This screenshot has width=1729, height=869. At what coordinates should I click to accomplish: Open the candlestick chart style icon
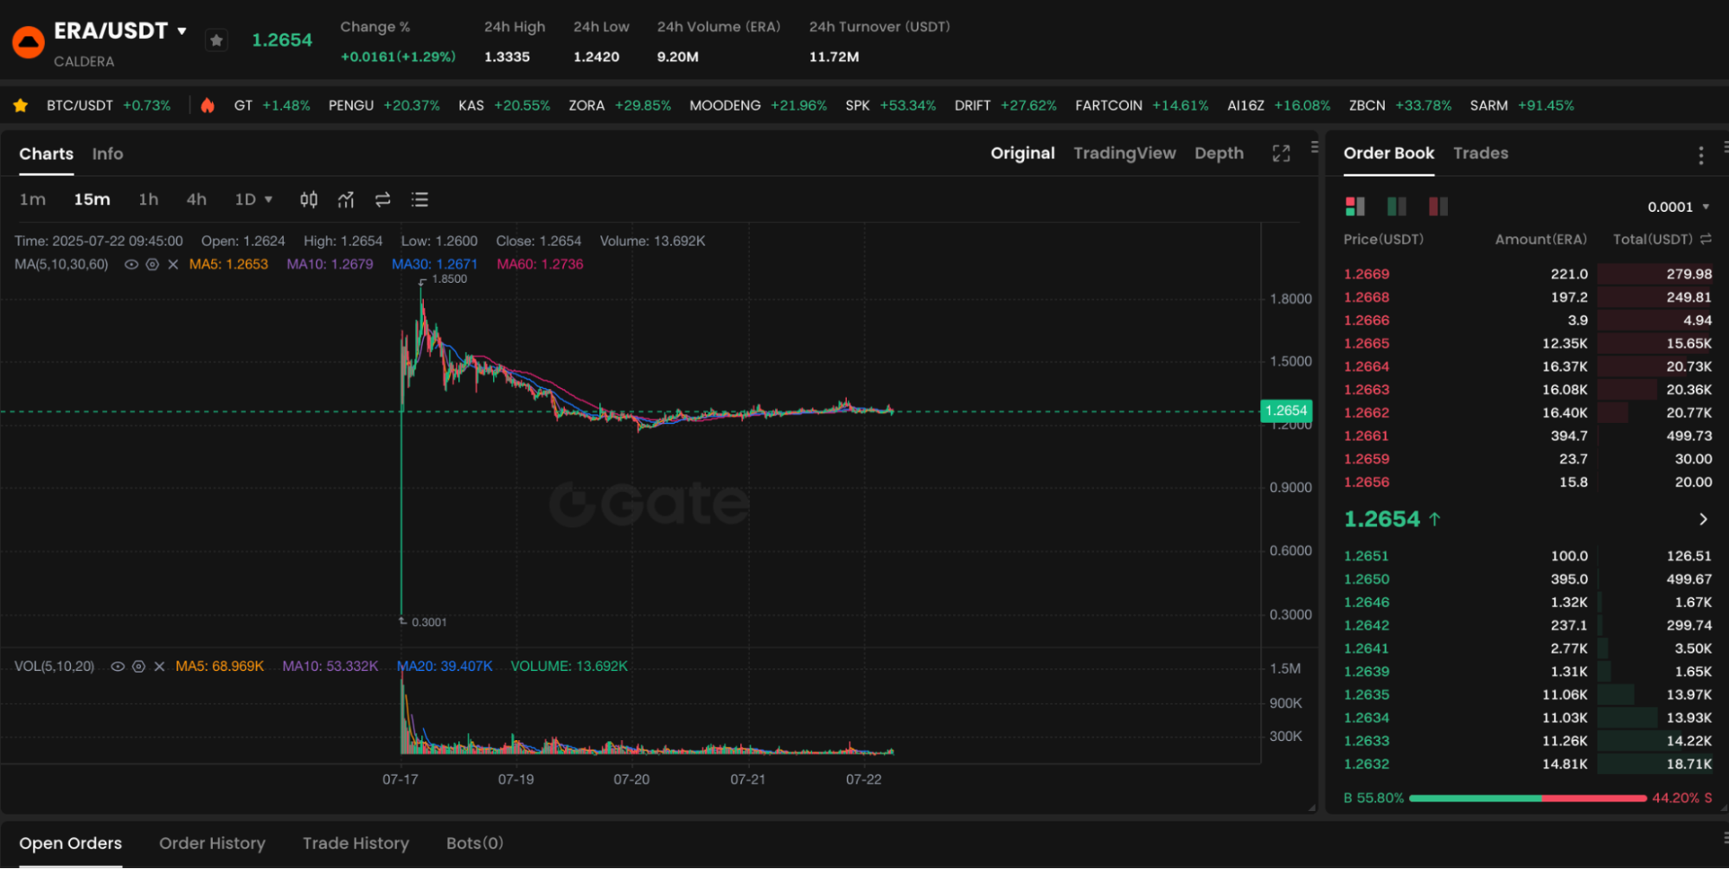(x=309, y=200)
